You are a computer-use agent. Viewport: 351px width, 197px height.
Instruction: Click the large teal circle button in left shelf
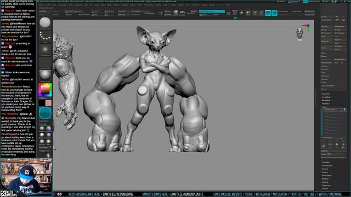(x=45, y=113)
